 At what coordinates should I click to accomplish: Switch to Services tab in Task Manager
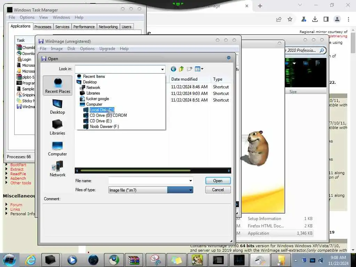pyautogui.click(x=62, y=27)
